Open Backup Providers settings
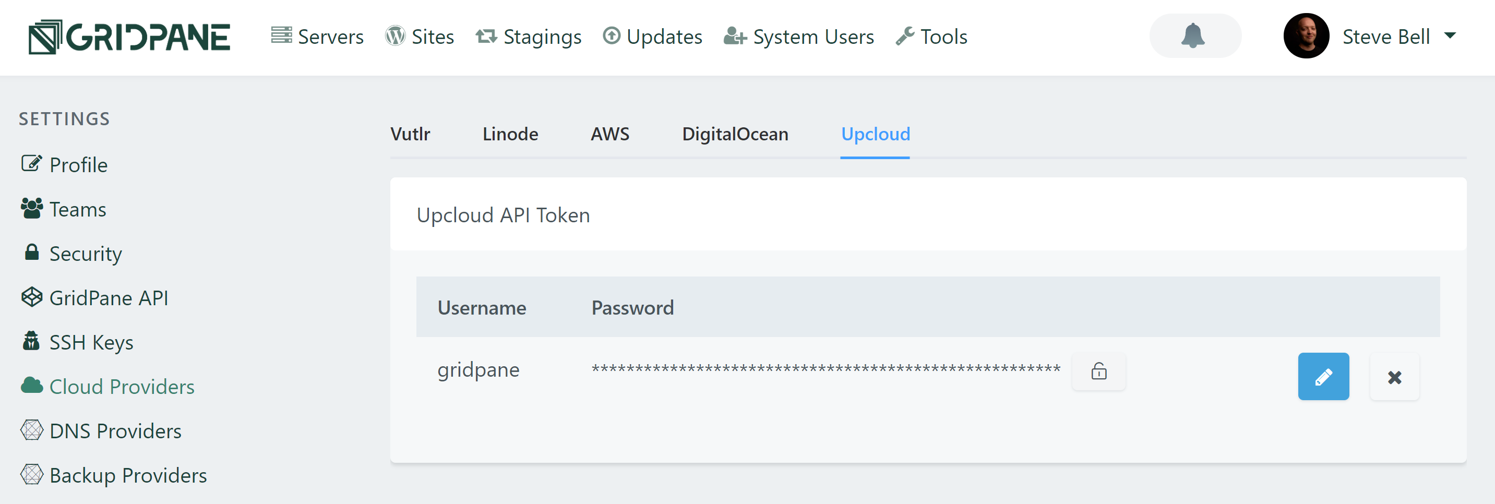This screenshot has height=504, width=1495. pyautogui.click(x=114, y=475)
